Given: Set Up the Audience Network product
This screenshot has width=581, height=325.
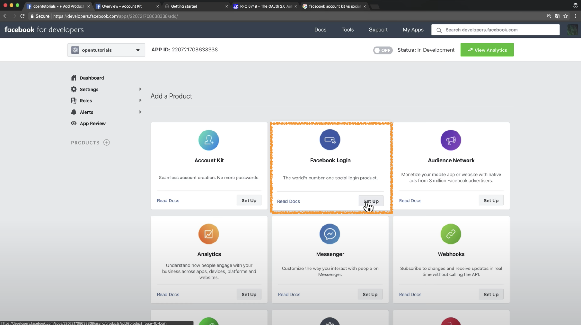Looking at the screenshot, I should click(491, 200).
